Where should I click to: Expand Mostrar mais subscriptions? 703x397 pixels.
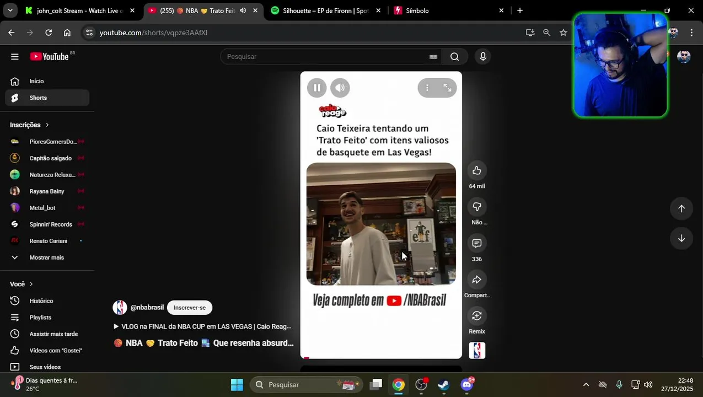click(47, 257)
